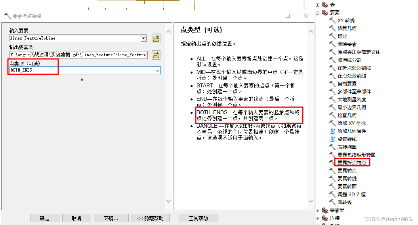
Task: Select the 要素 toolset in the tree
Action: [334, 13]
